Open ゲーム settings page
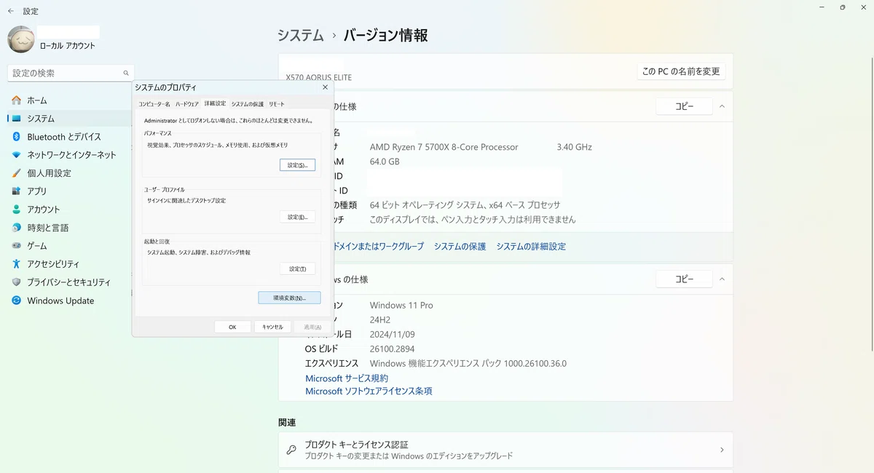Image resolution: width=874 pixels, height=473 pixels. pos(69,246)
